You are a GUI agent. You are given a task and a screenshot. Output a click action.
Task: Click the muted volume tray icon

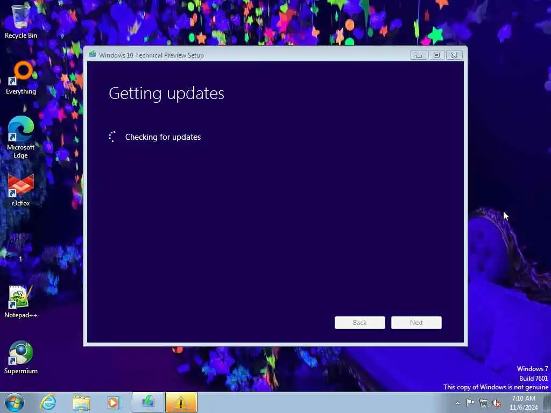tap(497, 403)
